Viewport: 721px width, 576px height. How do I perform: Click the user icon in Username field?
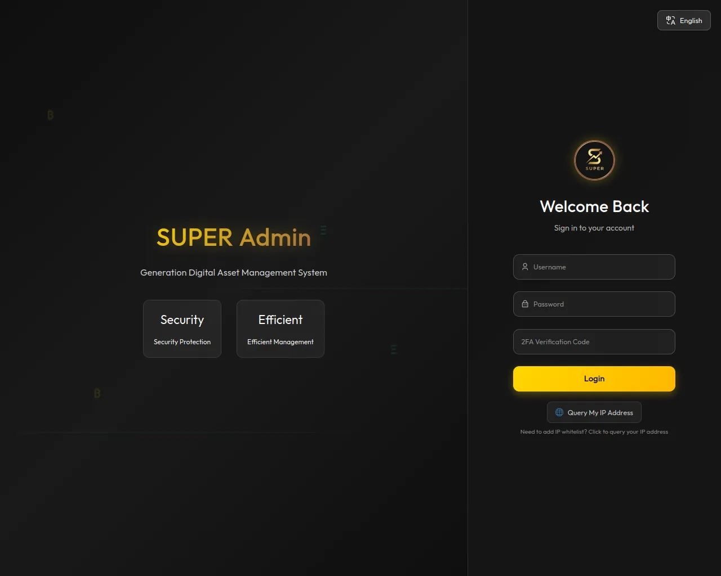[x=525, y=267]
